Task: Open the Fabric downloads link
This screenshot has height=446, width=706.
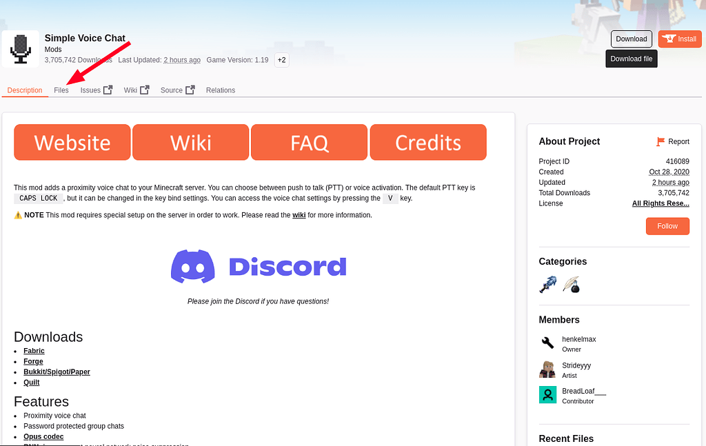Action: [34, 350]
